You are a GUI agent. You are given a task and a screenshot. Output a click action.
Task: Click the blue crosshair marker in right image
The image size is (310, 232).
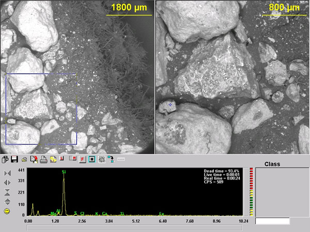click(170, 105)
